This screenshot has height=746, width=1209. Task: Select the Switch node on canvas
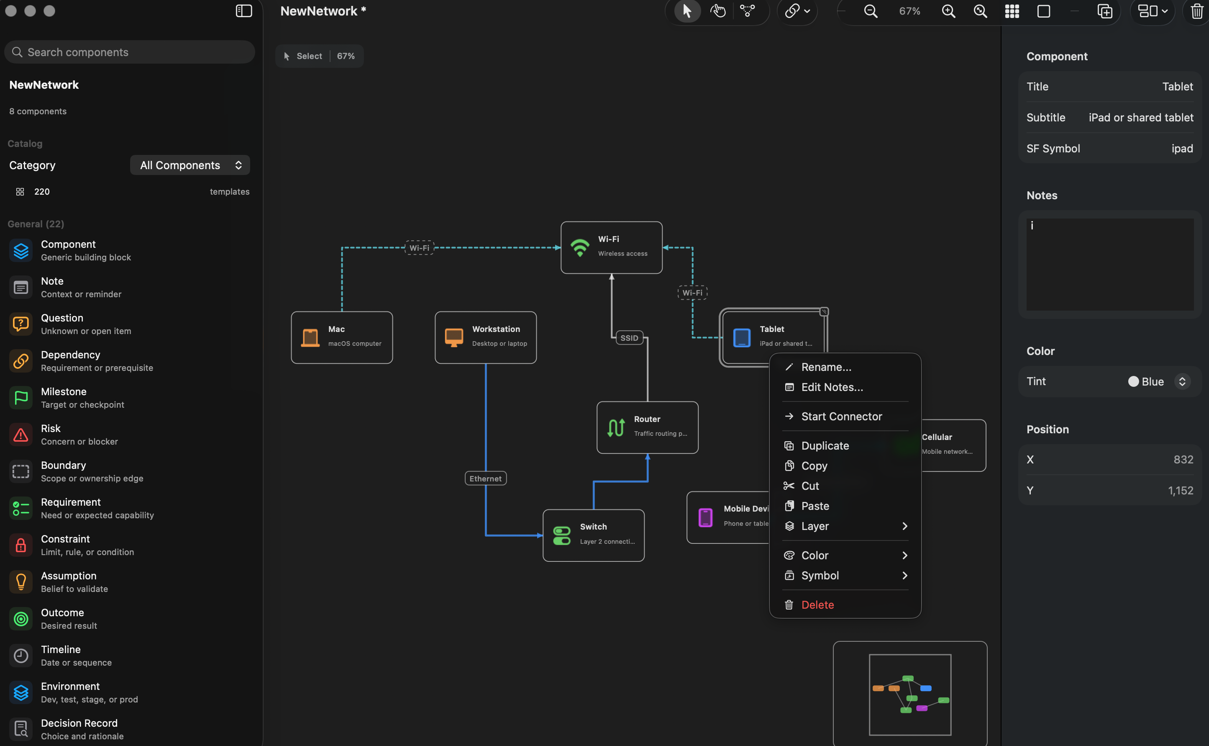594,535
